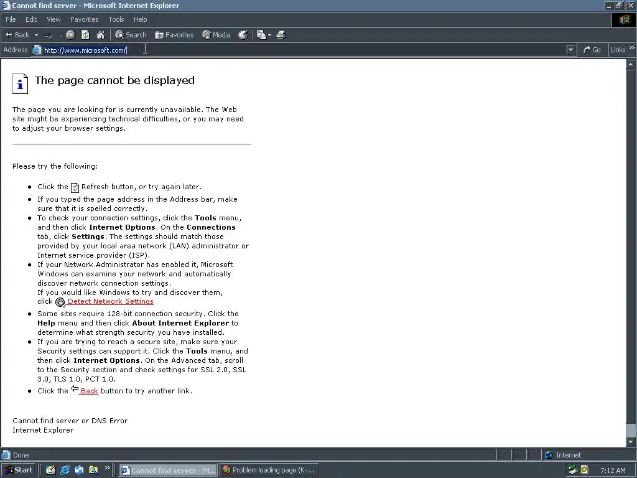Open the Forward button history dropdown
Viewport: 637px width, 478px height.
60,35
